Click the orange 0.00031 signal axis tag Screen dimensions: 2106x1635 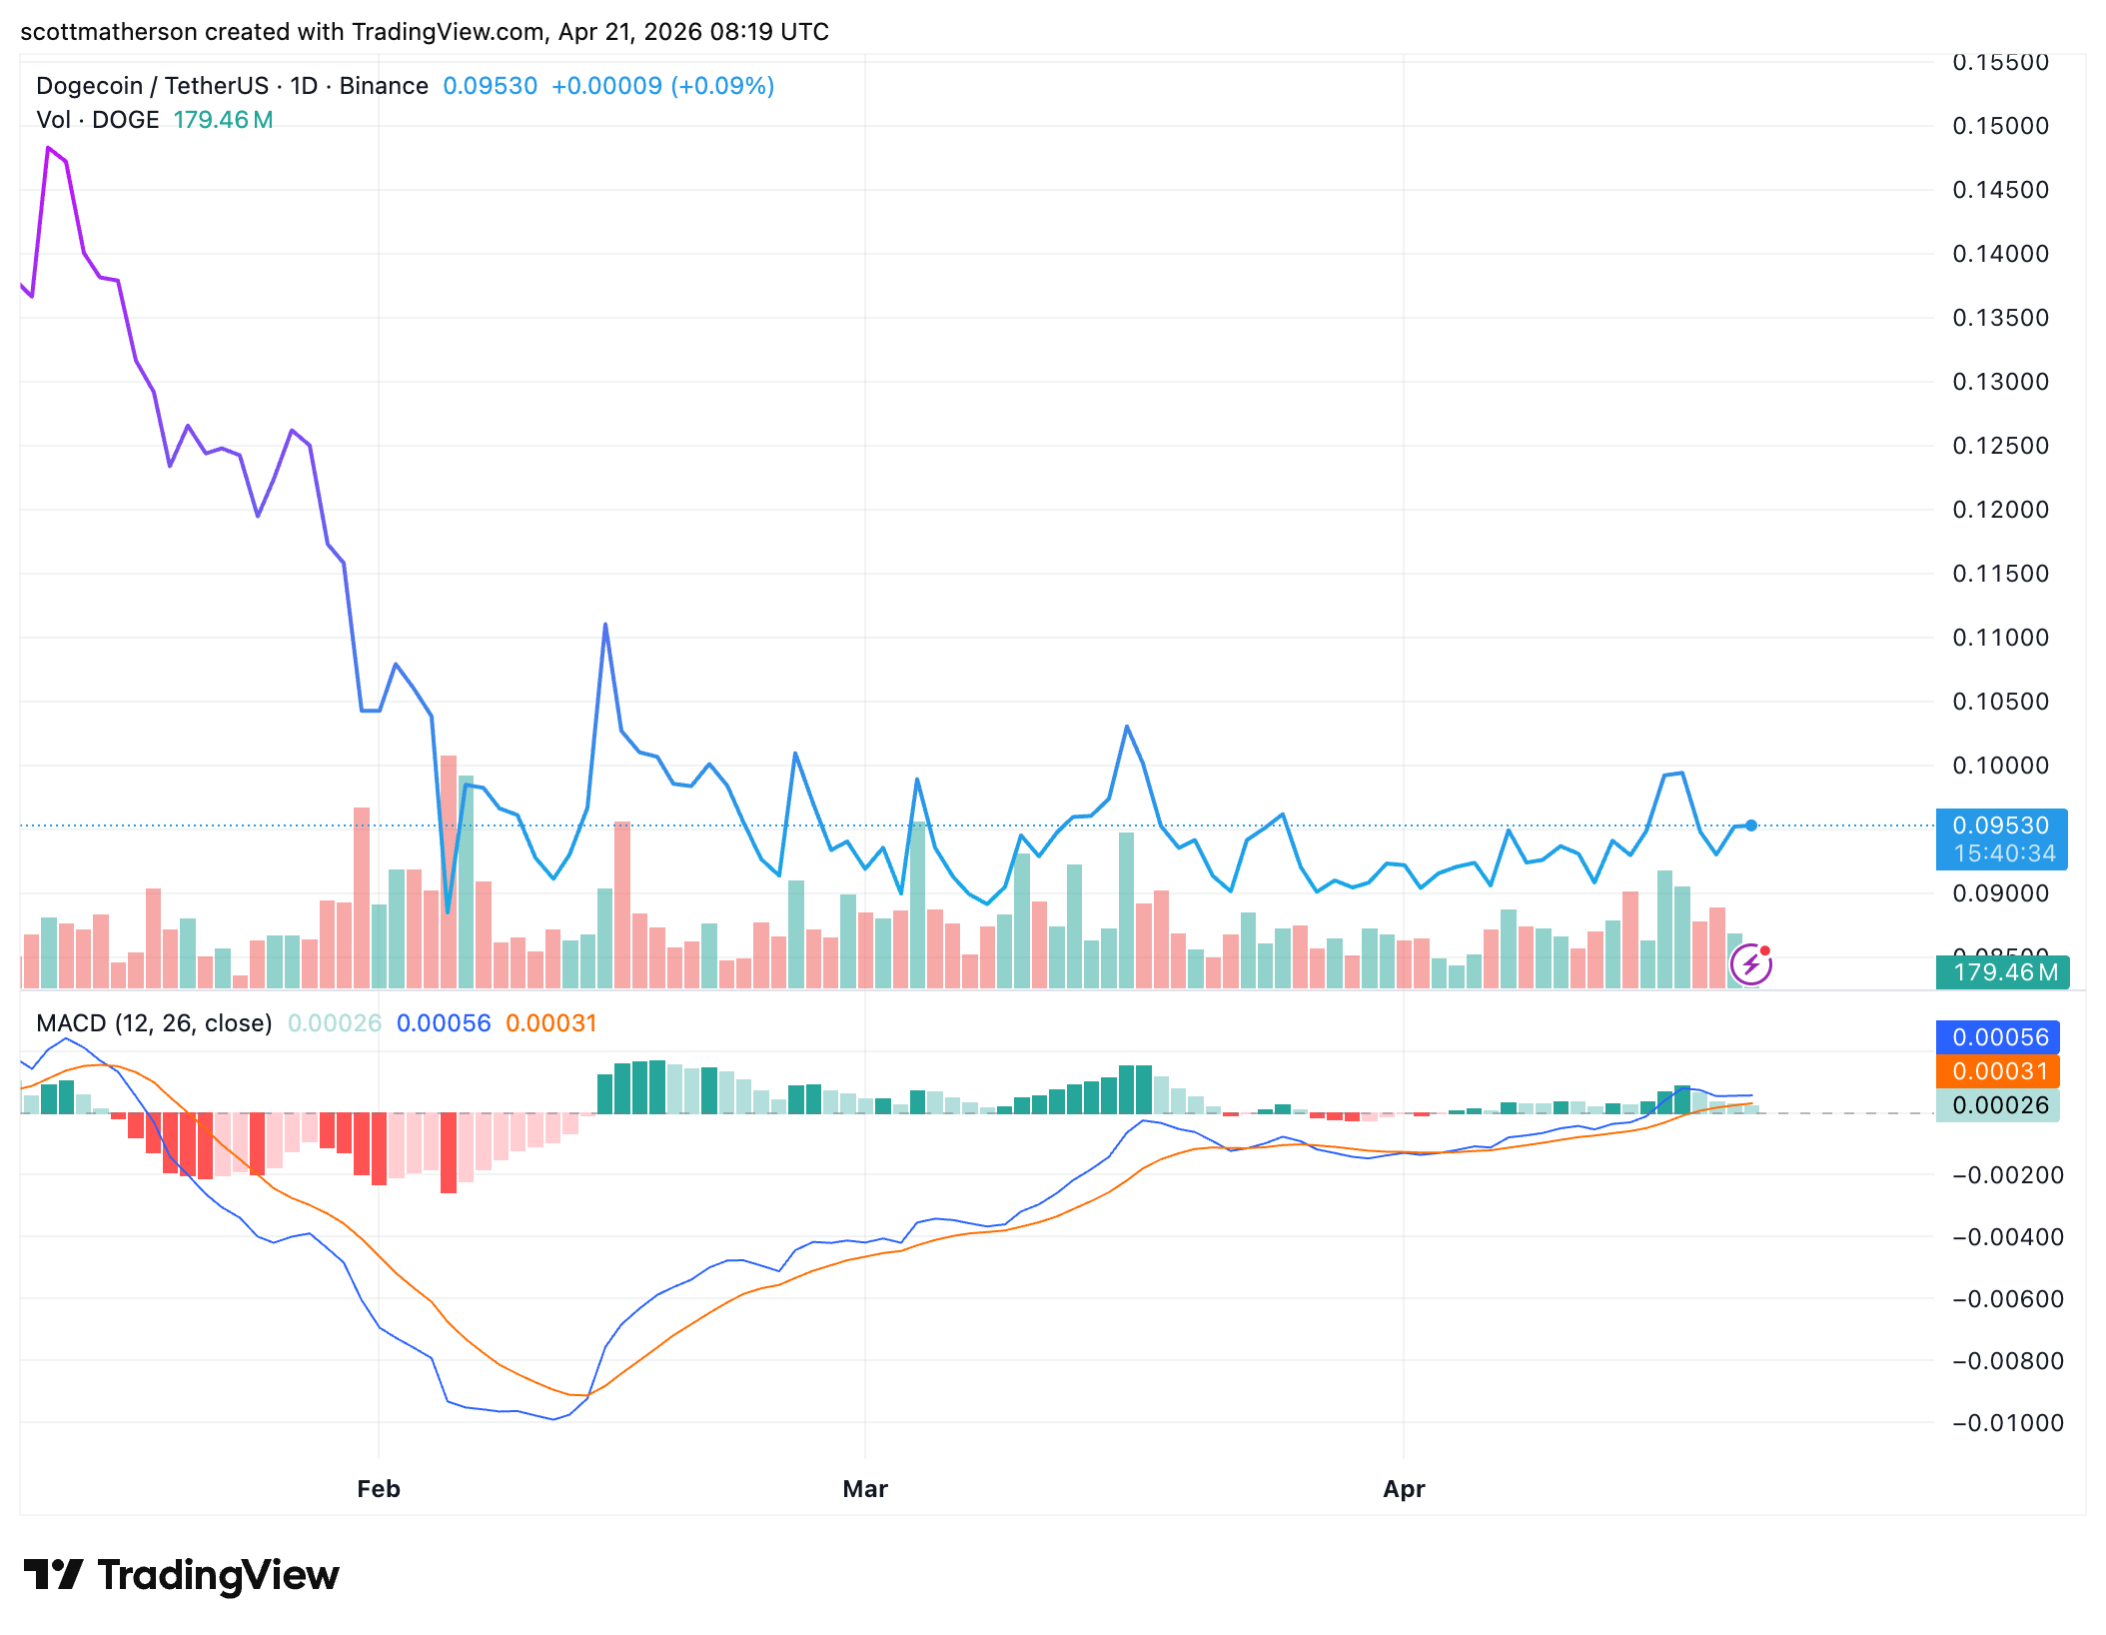1998,1071
